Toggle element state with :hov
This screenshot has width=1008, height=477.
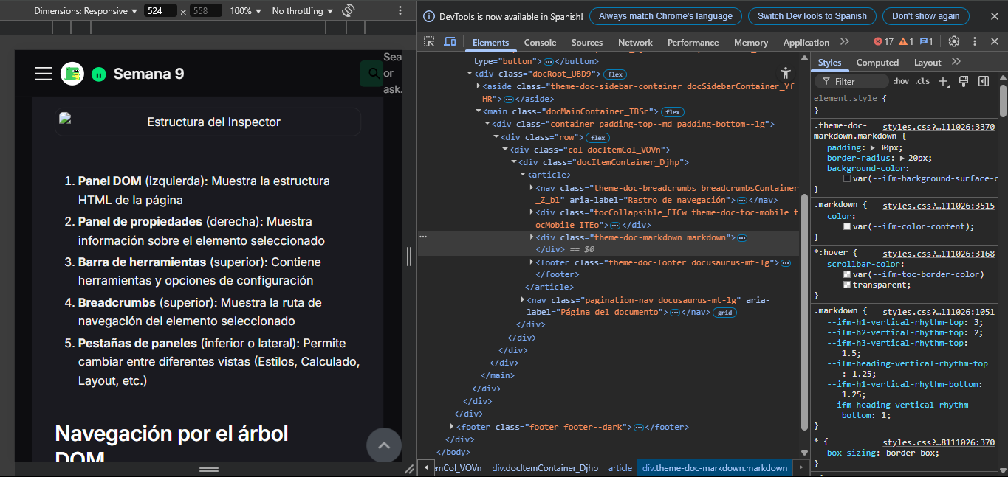[902, 81]
